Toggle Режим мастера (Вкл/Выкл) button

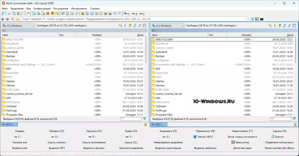(x=279, y=148)
